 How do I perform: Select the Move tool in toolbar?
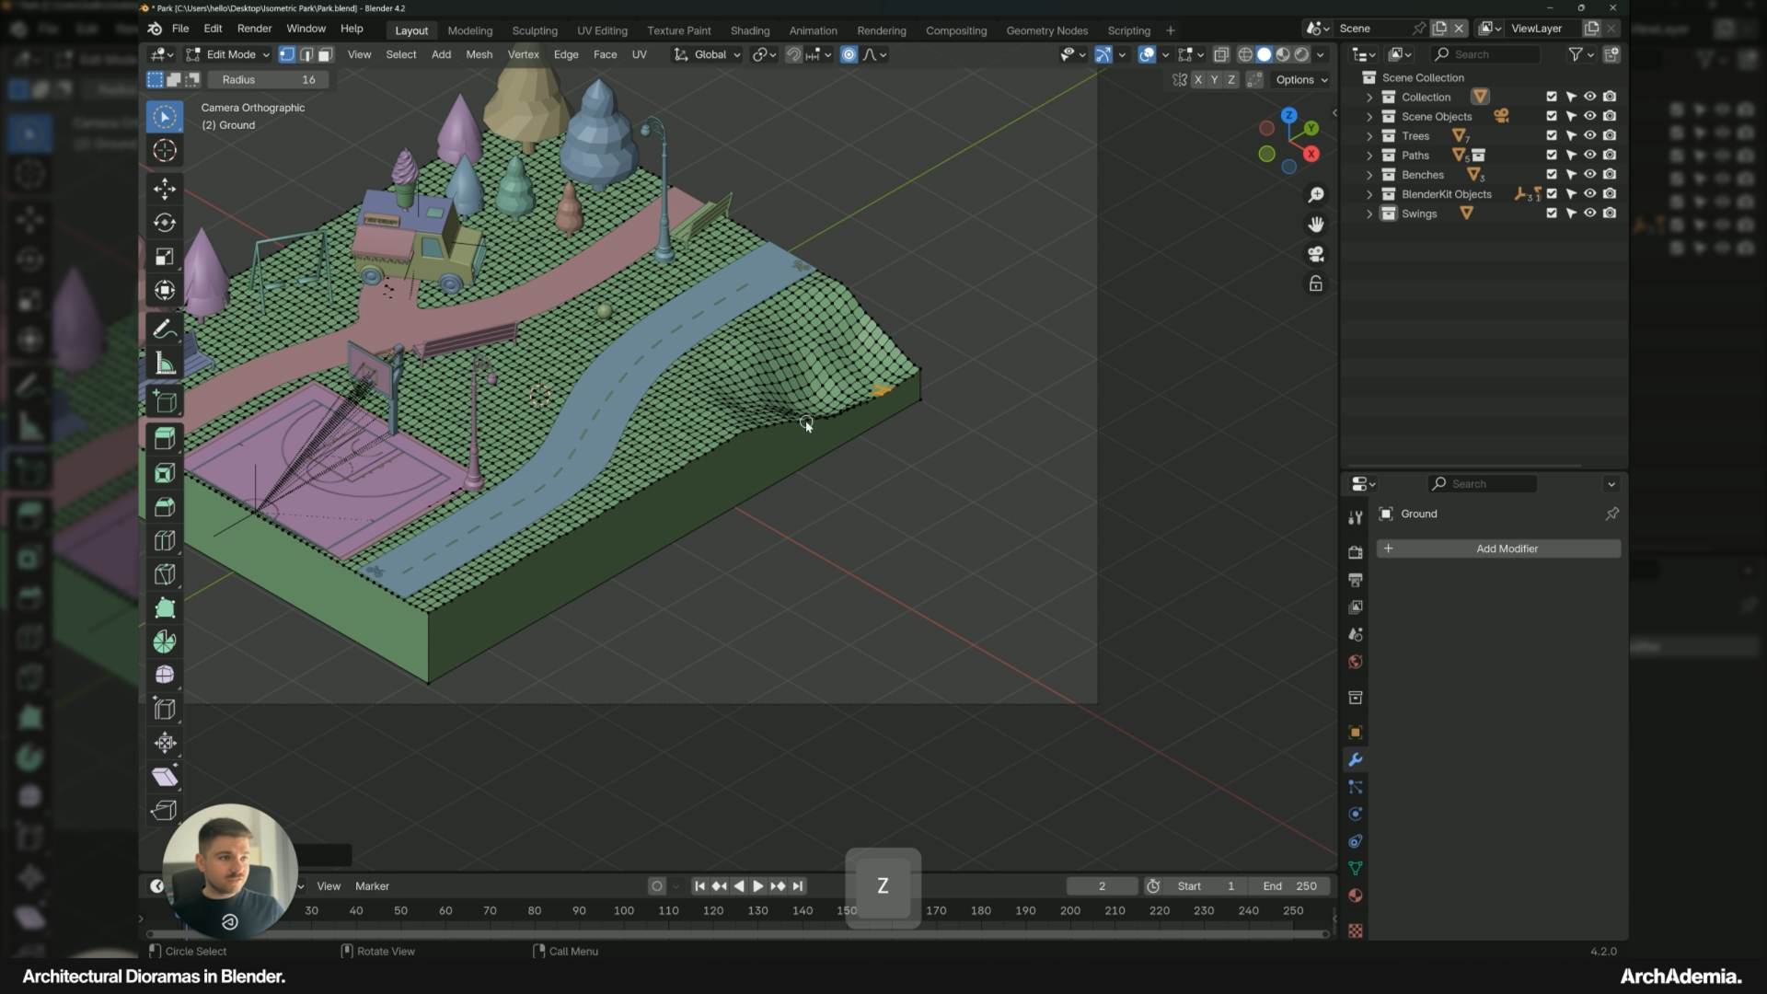pyautogui.click(x=165, y=189)
